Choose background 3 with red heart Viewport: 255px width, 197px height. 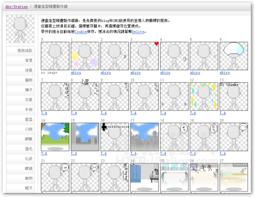pyautogui.click(x=144, y=56)
